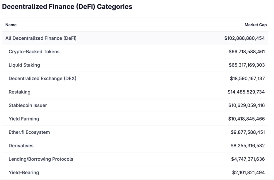The width and height of the screenshot is (274, 180).
Task: Select Lending/Borrowing Protocols category
Action: click(x=41, y=159)
